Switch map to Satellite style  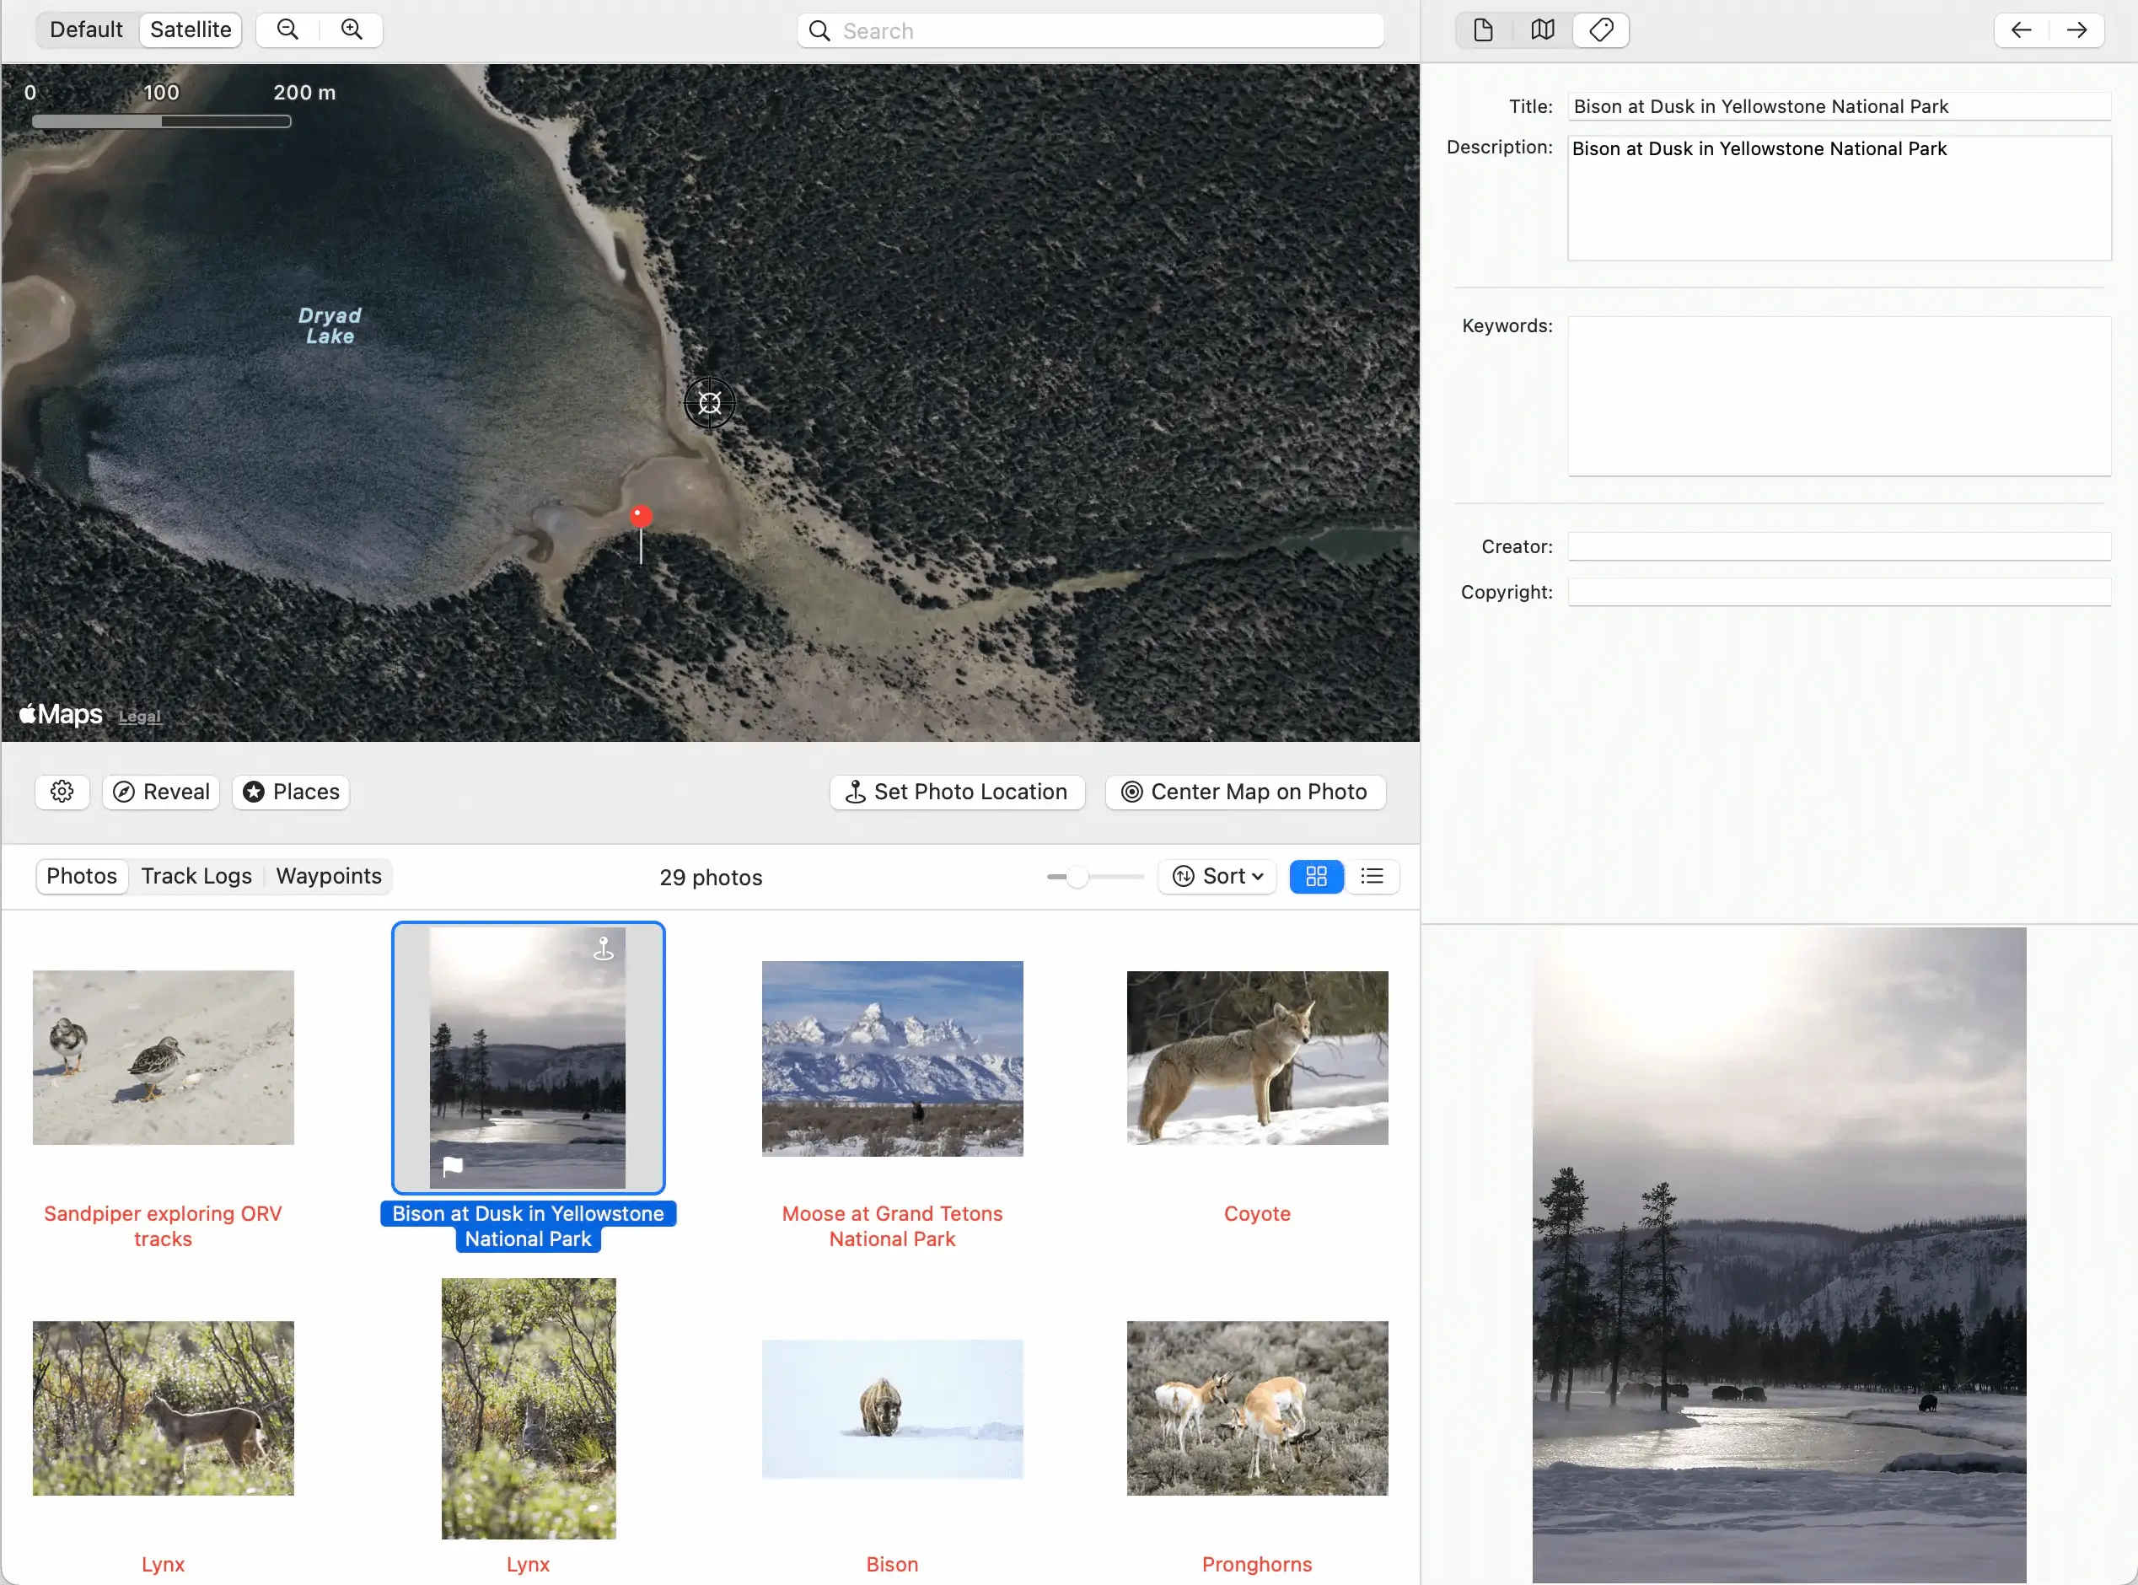(191, 30)
